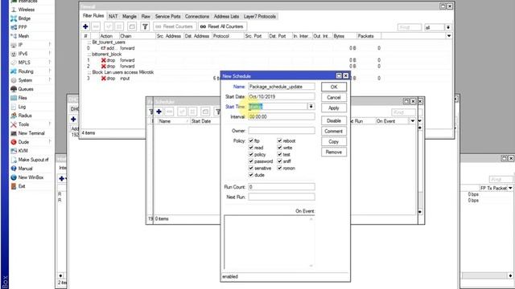Open Firewall column selector dropdown arrow

click(x=449, y=35)
